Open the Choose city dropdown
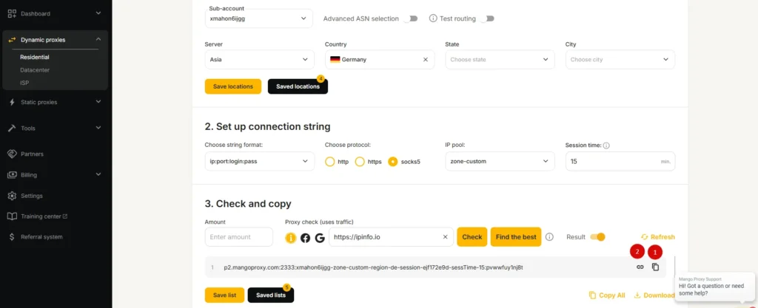The image size is (758, 308). click(620, 60)
